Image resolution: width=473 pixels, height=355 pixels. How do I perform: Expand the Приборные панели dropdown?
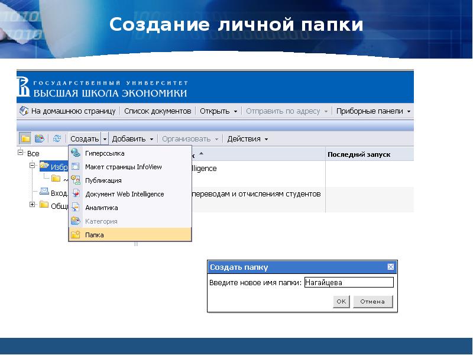(373, 111)
